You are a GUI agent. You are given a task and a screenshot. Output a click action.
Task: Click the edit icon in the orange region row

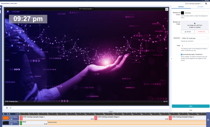(x=10, y=119)
